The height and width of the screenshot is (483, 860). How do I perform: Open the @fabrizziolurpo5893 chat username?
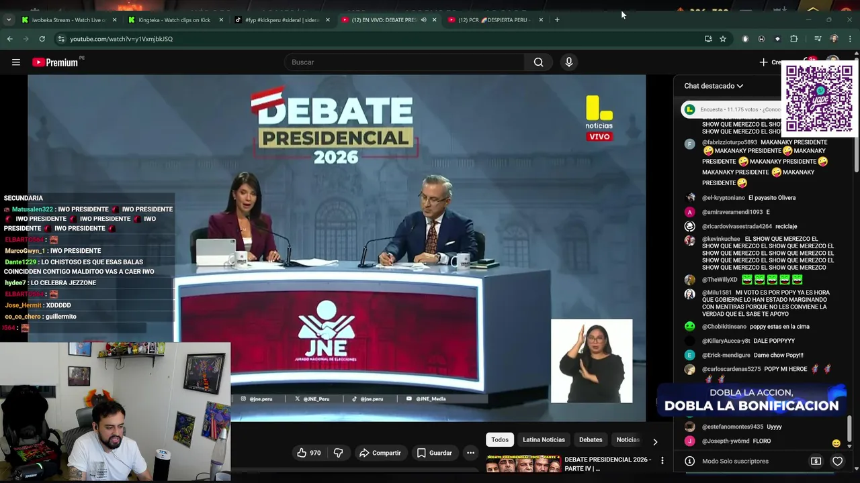[730, 142]
